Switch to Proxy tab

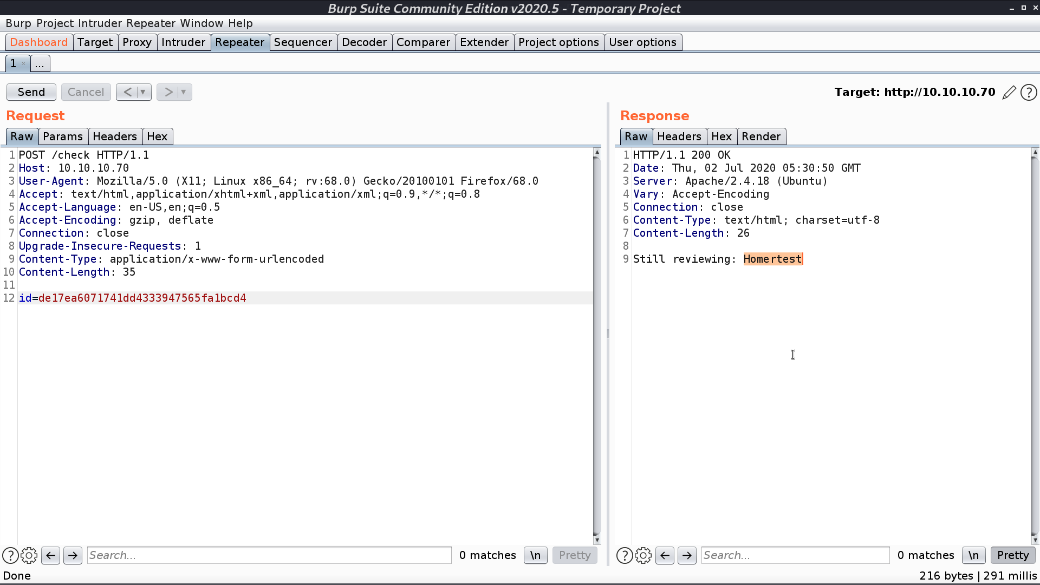137,42
